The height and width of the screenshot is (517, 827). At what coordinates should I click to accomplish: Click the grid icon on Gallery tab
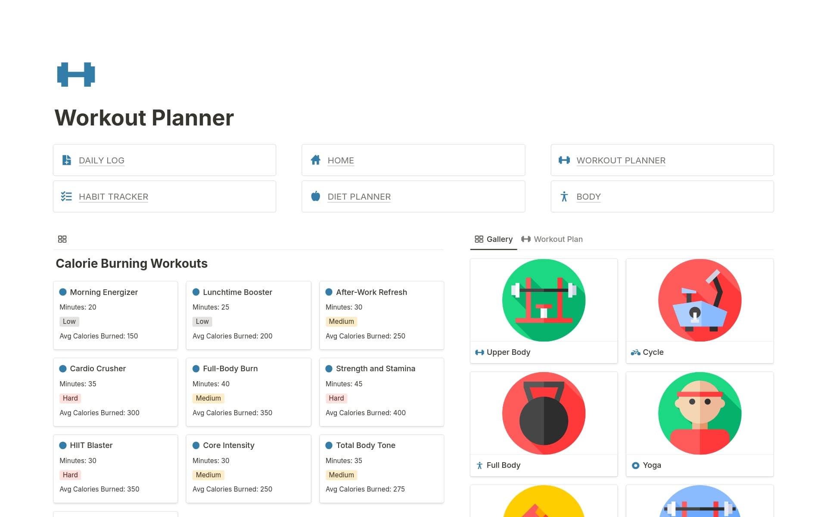pyautogui.click(x=479, y=239)
